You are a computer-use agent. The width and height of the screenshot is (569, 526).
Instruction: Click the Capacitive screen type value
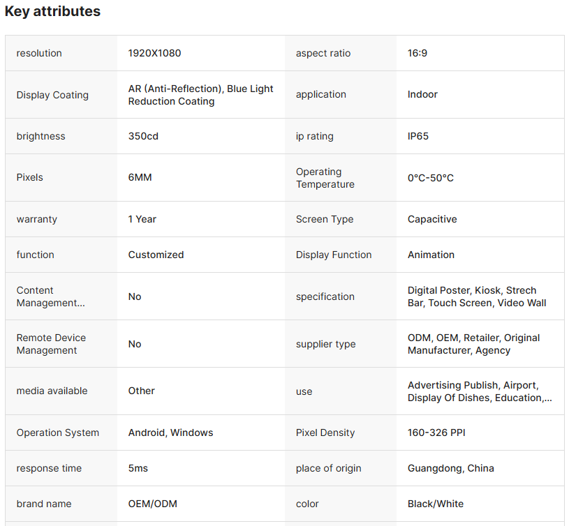[x=432, y=219]
